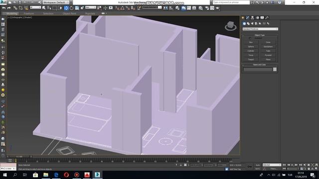
Task: Collapse the Object Type rollout
Action: pos(260,35)
